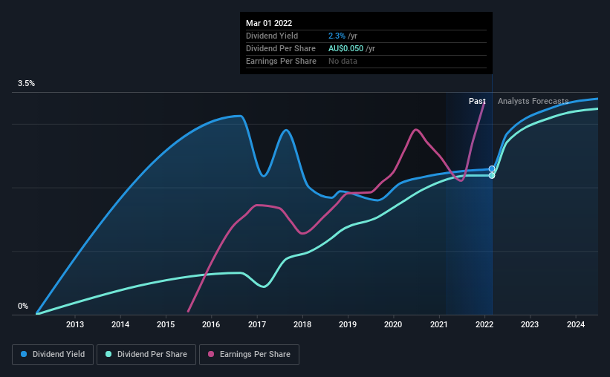
Task: Toggle the Dividend Per Share legend button
Action: click(x=146, y=355)
